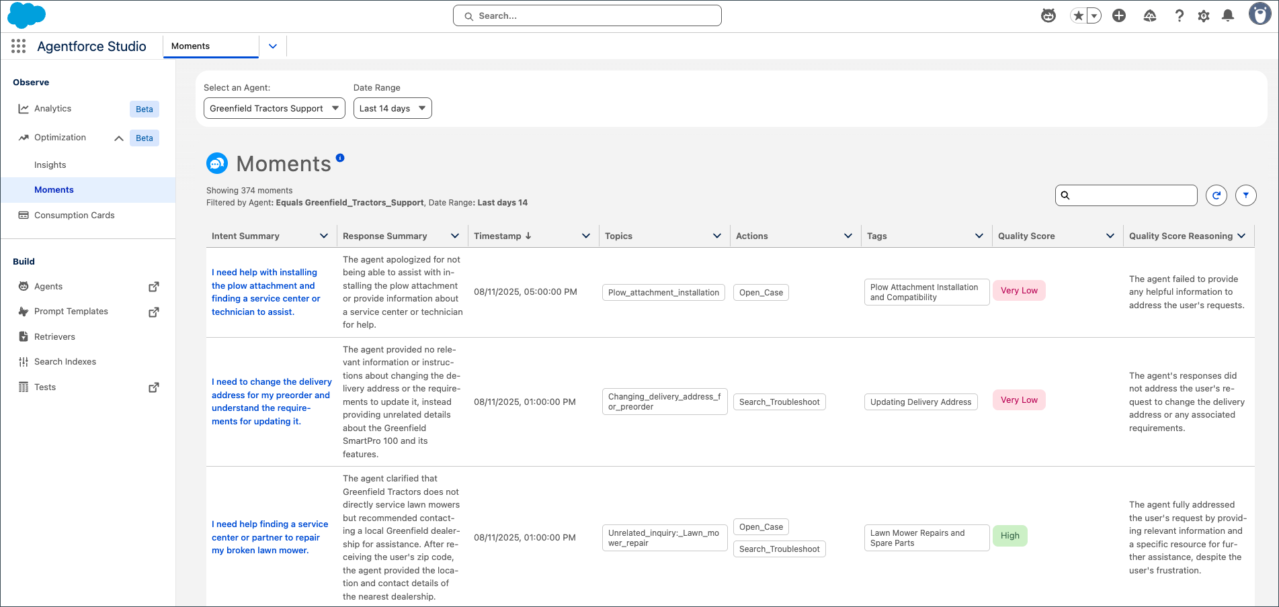Viewport: 1279px width, 607px height.
Task: Click the Consumption Cards icon
Action: coord(24,216)
